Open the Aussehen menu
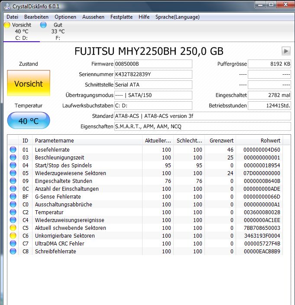295x305 pixels. pos(93,17)
